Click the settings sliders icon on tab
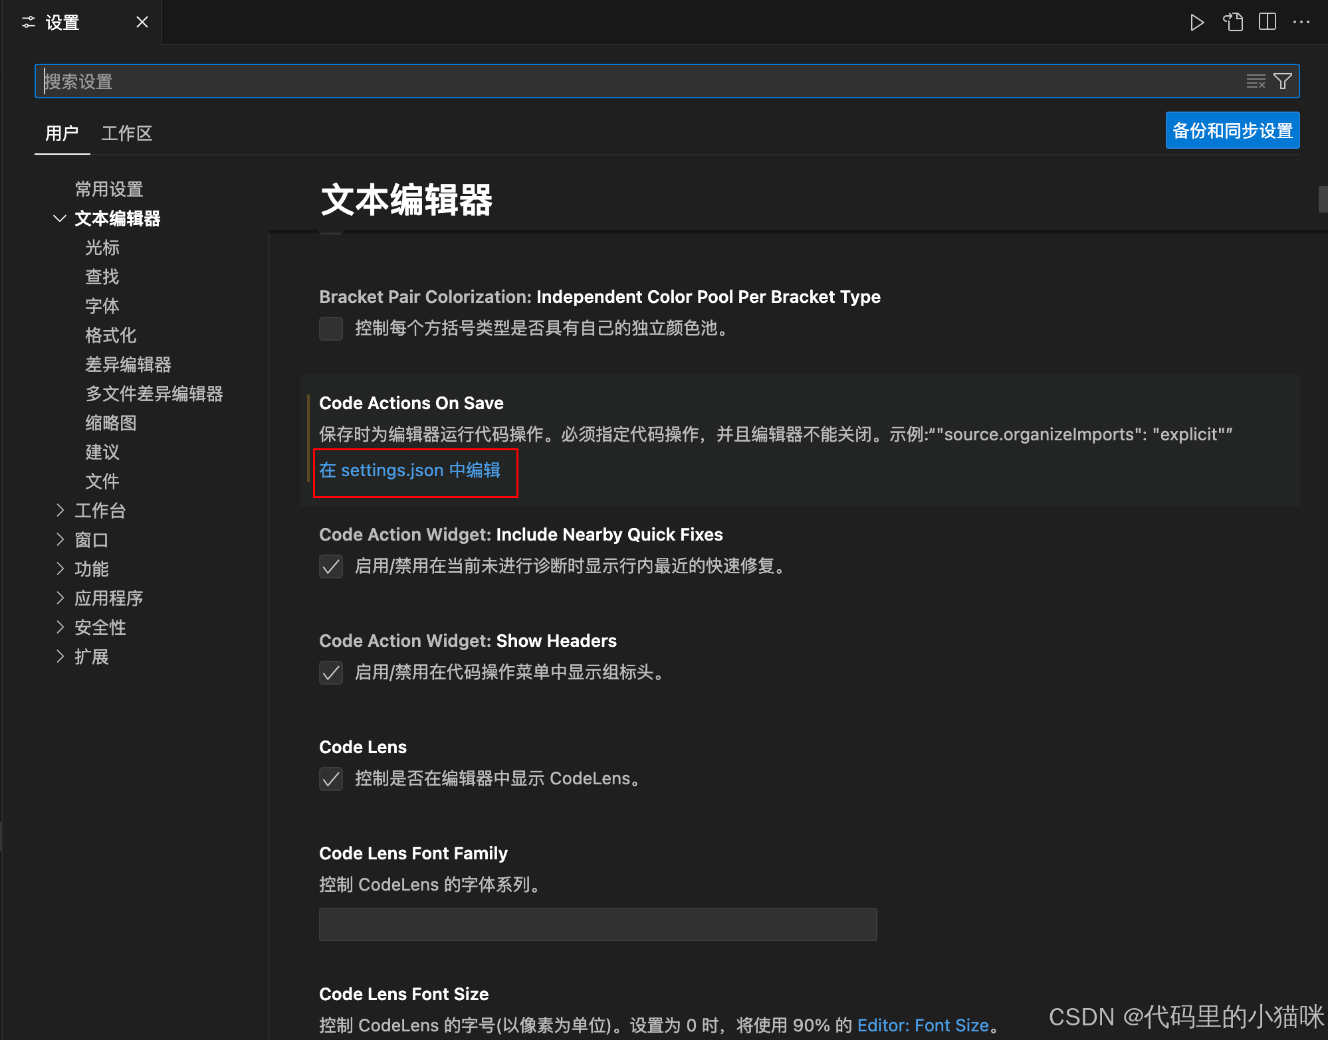This screenshot has width=1328, height=1040. (28, 23)
